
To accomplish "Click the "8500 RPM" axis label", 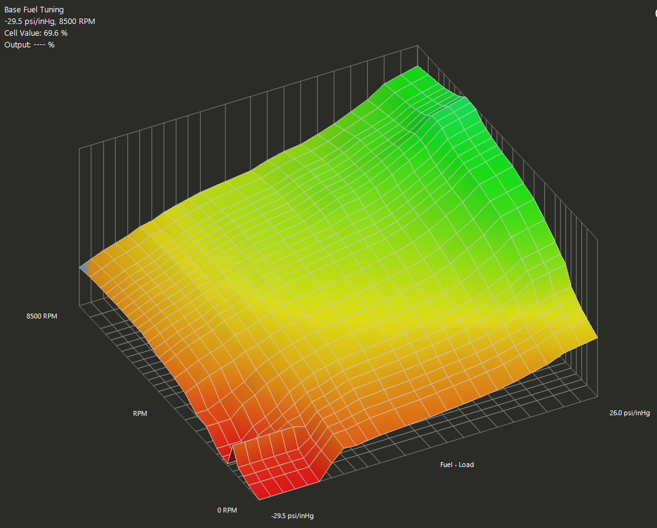I will [x=42, y=316].
